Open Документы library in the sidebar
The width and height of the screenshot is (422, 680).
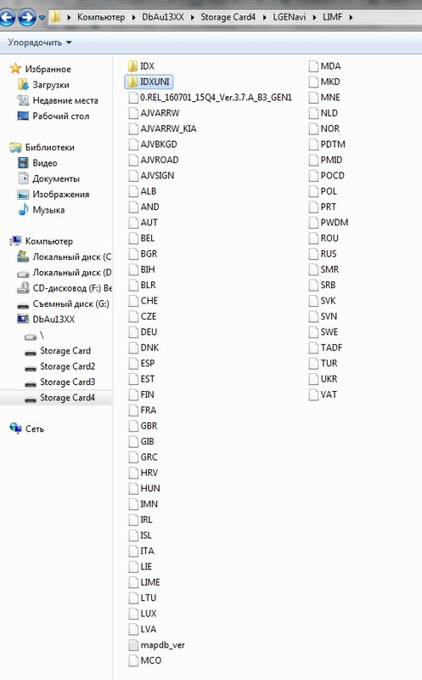point(56,178)
